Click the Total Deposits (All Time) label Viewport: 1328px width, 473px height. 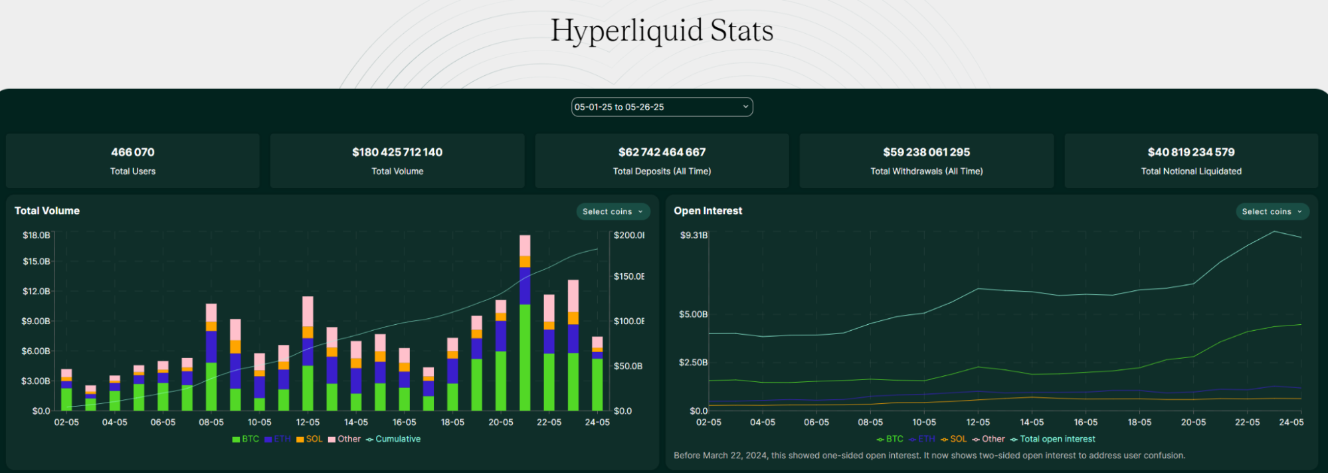(x=662, y=171)
